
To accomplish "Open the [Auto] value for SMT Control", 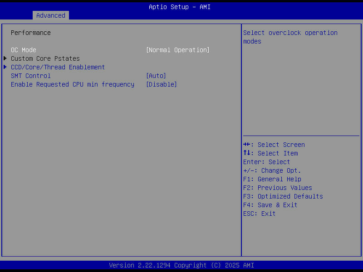I will pyautogui.click(x=156, y=75).
